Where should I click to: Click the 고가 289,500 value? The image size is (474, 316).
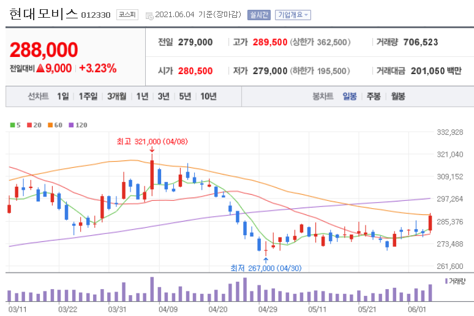[270, 42]
